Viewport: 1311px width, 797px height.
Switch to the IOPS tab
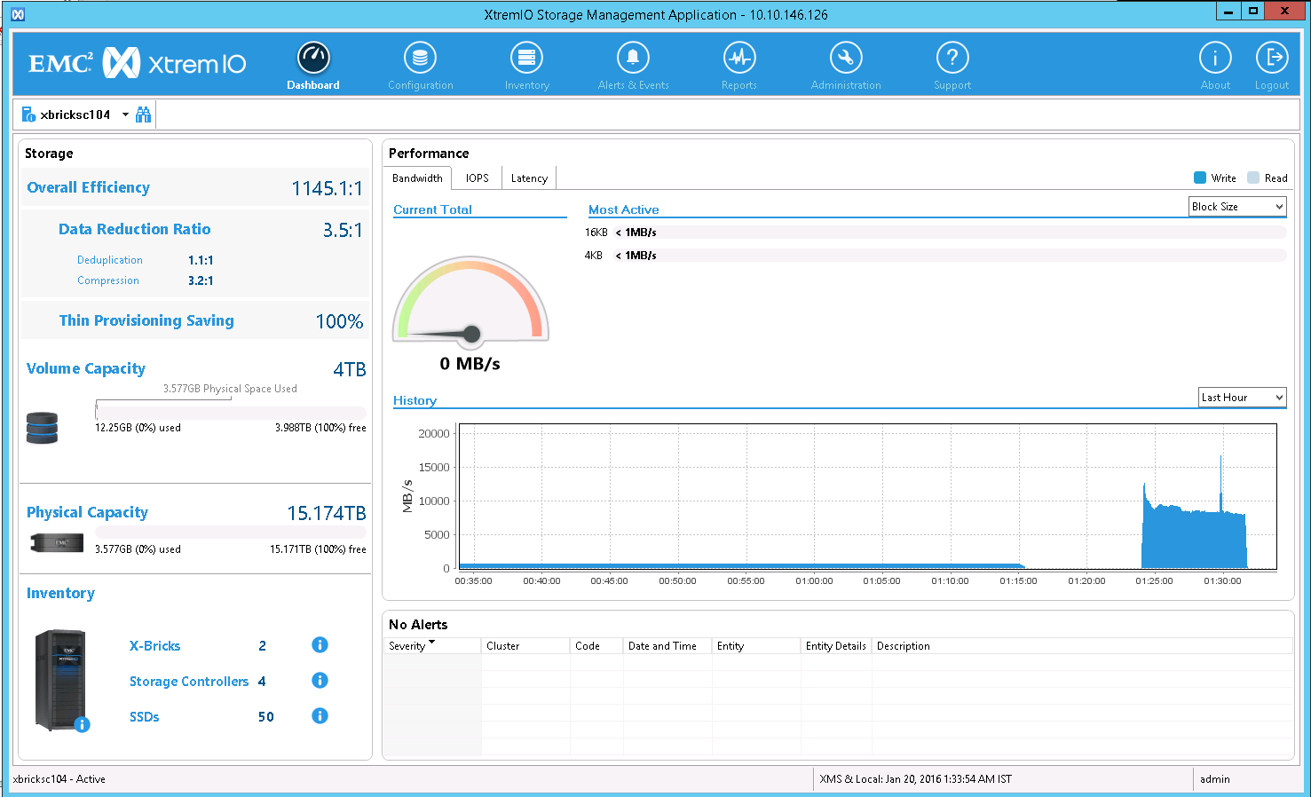(x=478, y=178)
